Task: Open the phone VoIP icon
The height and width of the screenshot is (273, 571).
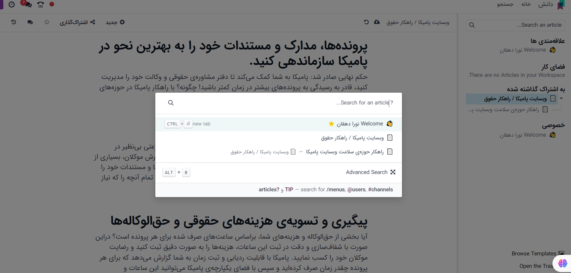Action: click(41, 5)
